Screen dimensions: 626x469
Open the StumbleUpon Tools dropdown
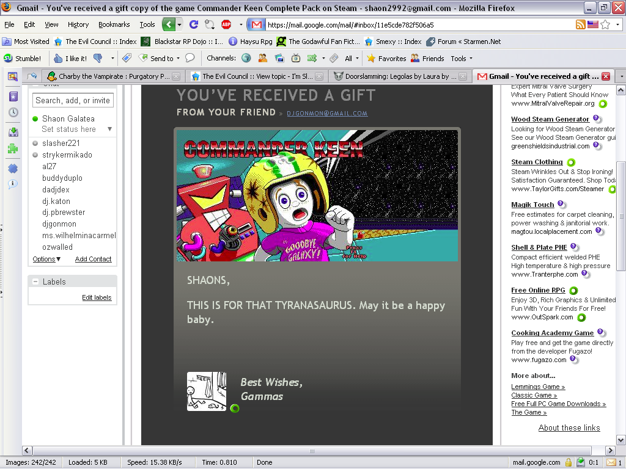click(462, 58)
